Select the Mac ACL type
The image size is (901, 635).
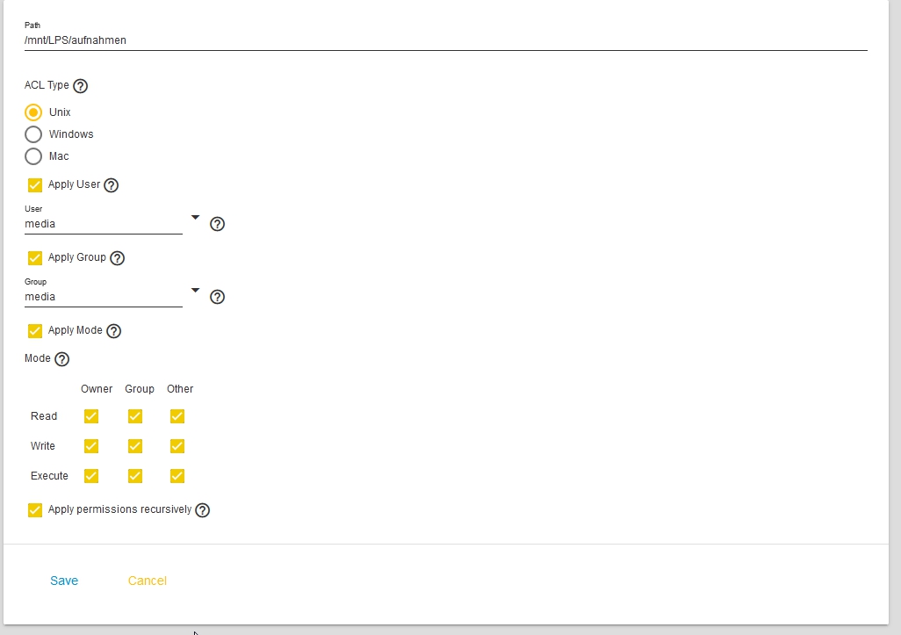33,156
